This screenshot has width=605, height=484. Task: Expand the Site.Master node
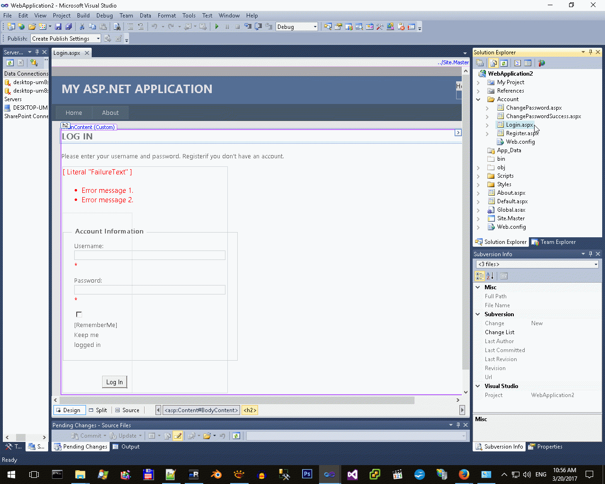coord(478,218)
